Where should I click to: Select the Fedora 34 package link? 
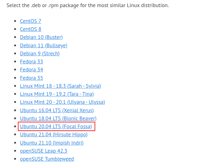point(31,70)
